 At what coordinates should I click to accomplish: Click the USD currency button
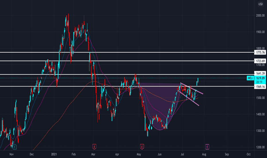[260, 4]
